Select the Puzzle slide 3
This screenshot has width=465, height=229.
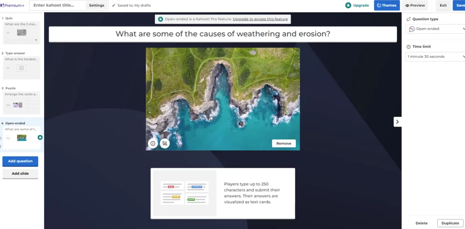(x=22, y=102)
